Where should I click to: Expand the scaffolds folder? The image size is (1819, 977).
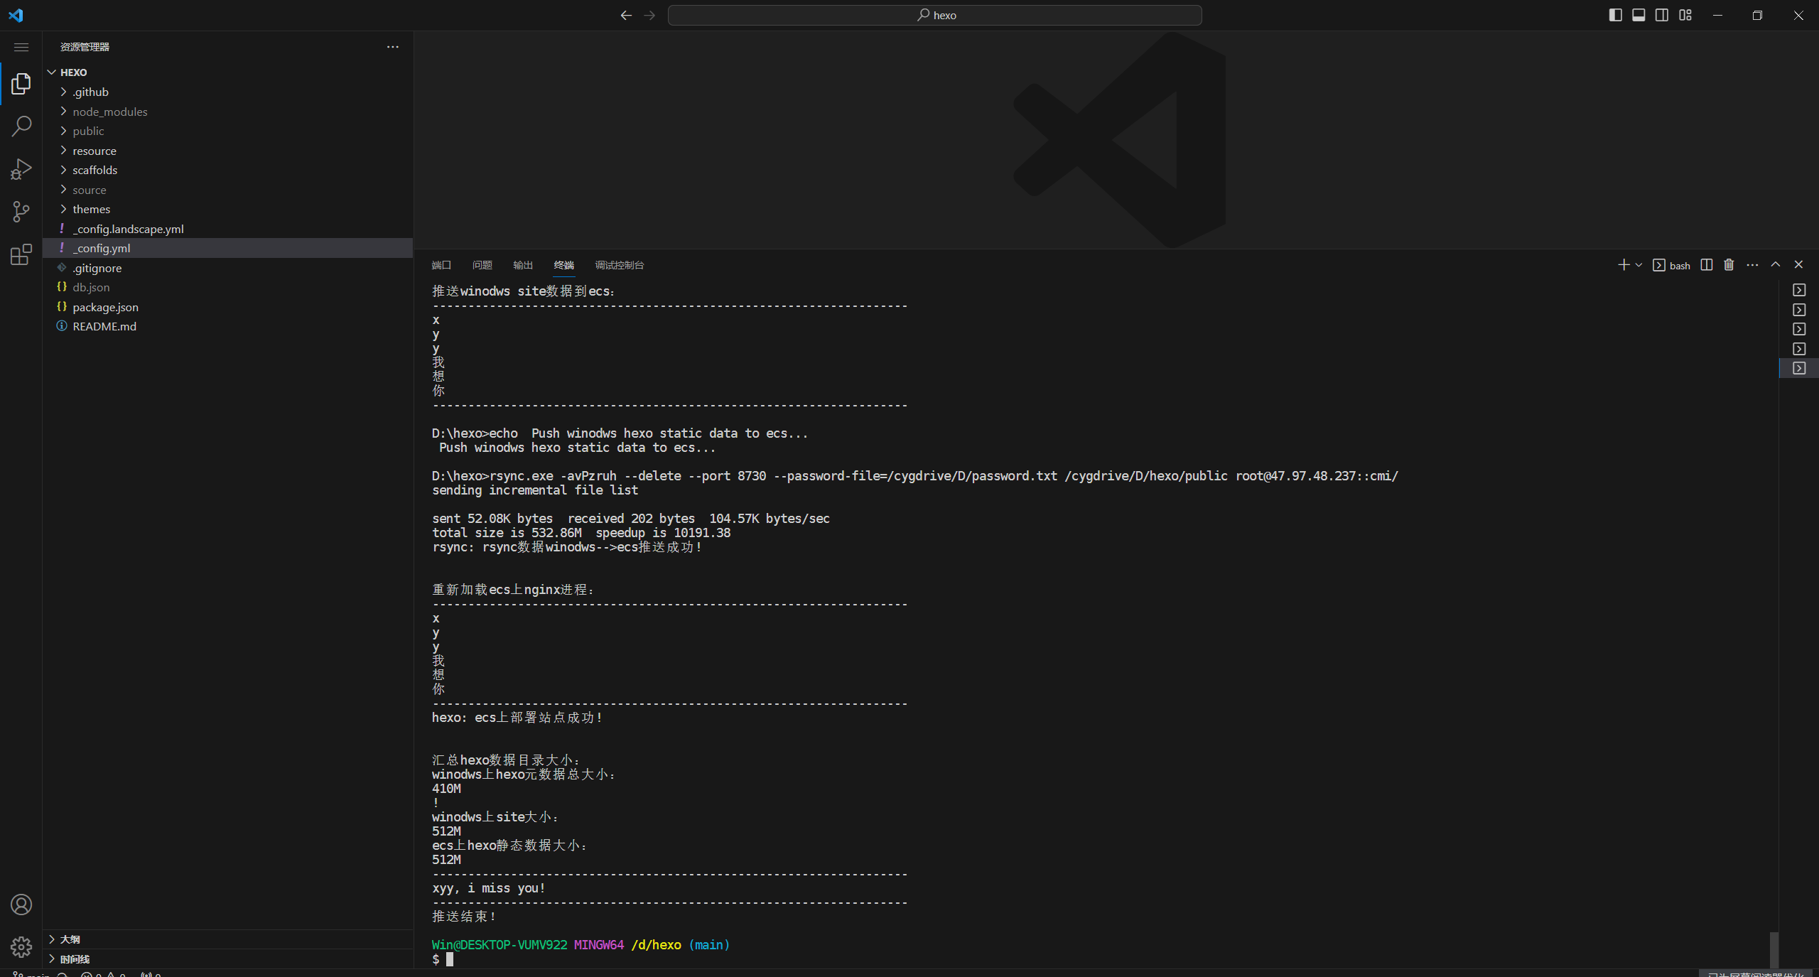(x=227, y=170)
